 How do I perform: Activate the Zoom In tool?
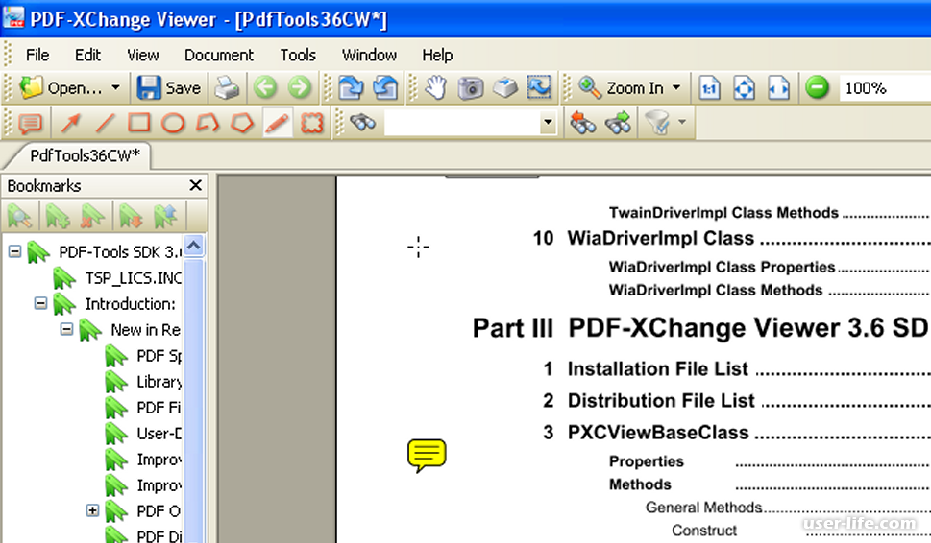pos(621,88)
